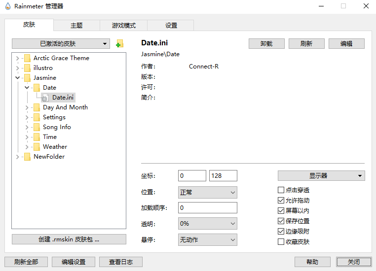Uncheck the 允许拖动 checkbox

click(x=281, y=201)
